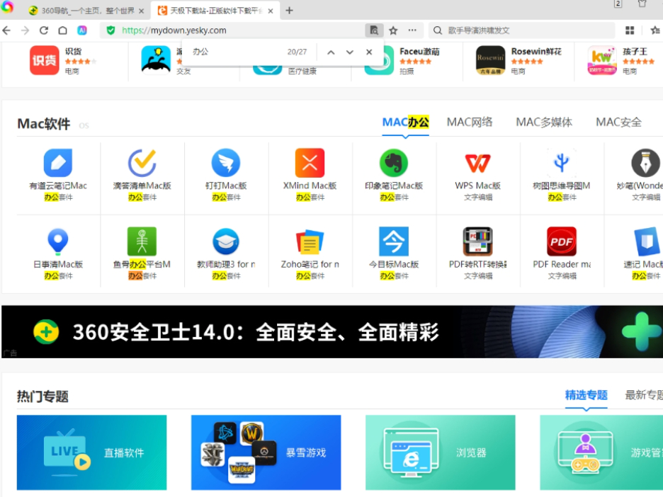The height and width of the screenshot is (497, 663).
Task: Open the grid extensions icon
Action: click(x=630, y=30)
